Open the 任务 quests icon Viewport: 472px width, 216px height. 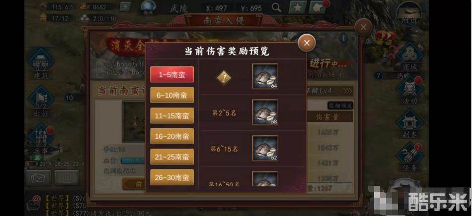point(410,158)
